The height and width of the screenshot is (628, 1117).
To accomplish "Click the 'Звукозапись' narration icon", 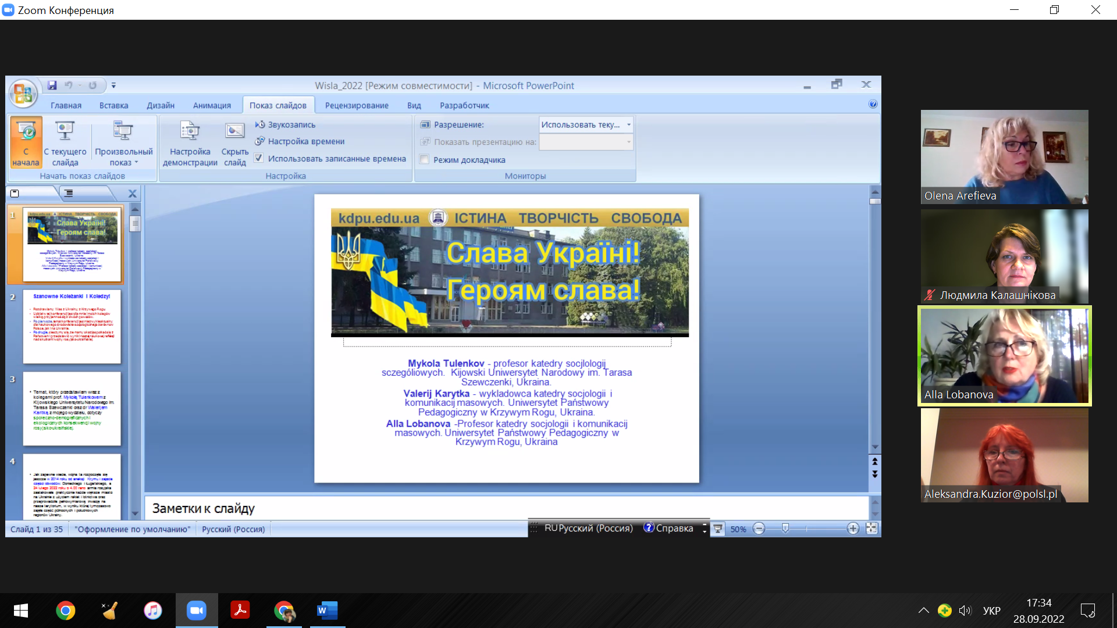I will 260,124.
